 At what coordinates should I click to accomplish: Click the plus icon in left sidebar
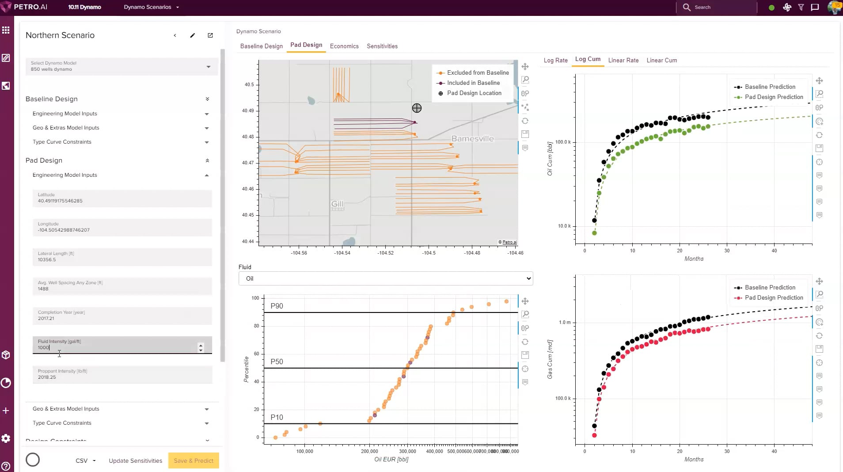(6, 411)
